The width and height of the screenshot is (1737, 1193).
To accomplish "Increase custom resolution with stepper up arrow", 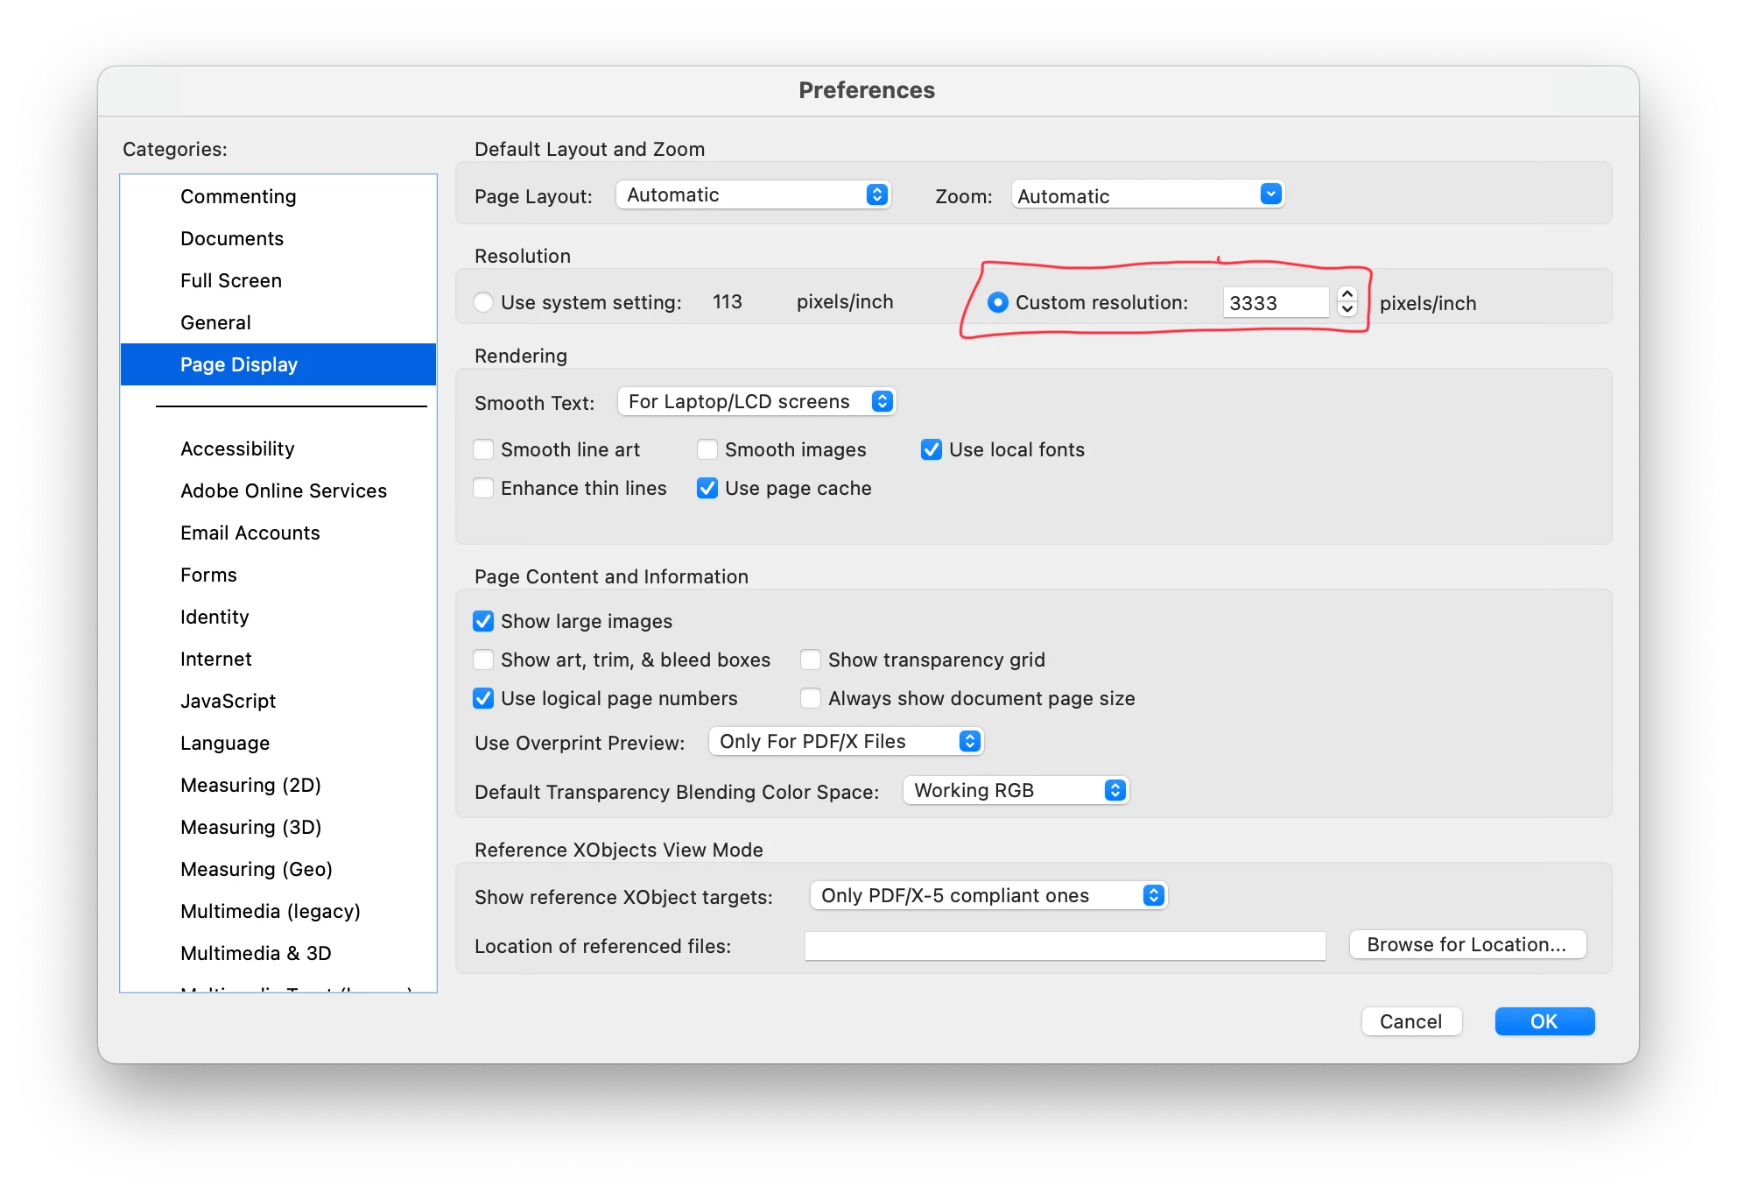I will pos(1348,295).
